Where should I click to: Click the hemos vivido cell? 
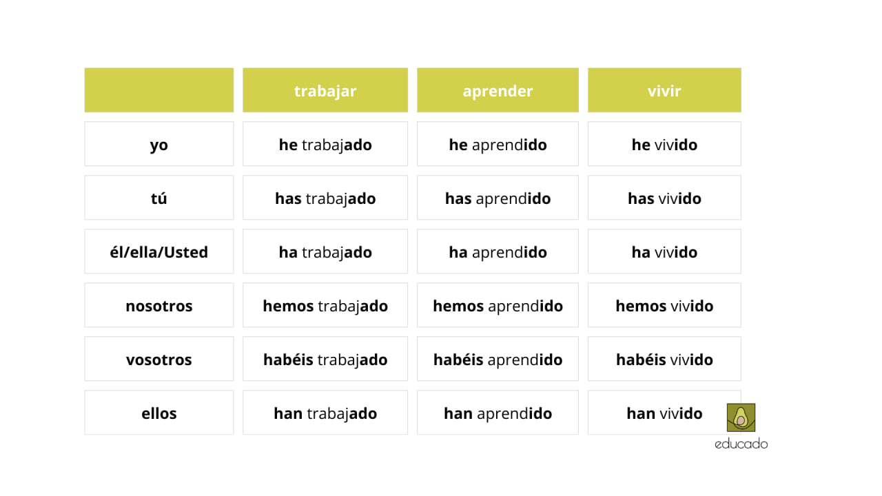[x=664, y=306]
